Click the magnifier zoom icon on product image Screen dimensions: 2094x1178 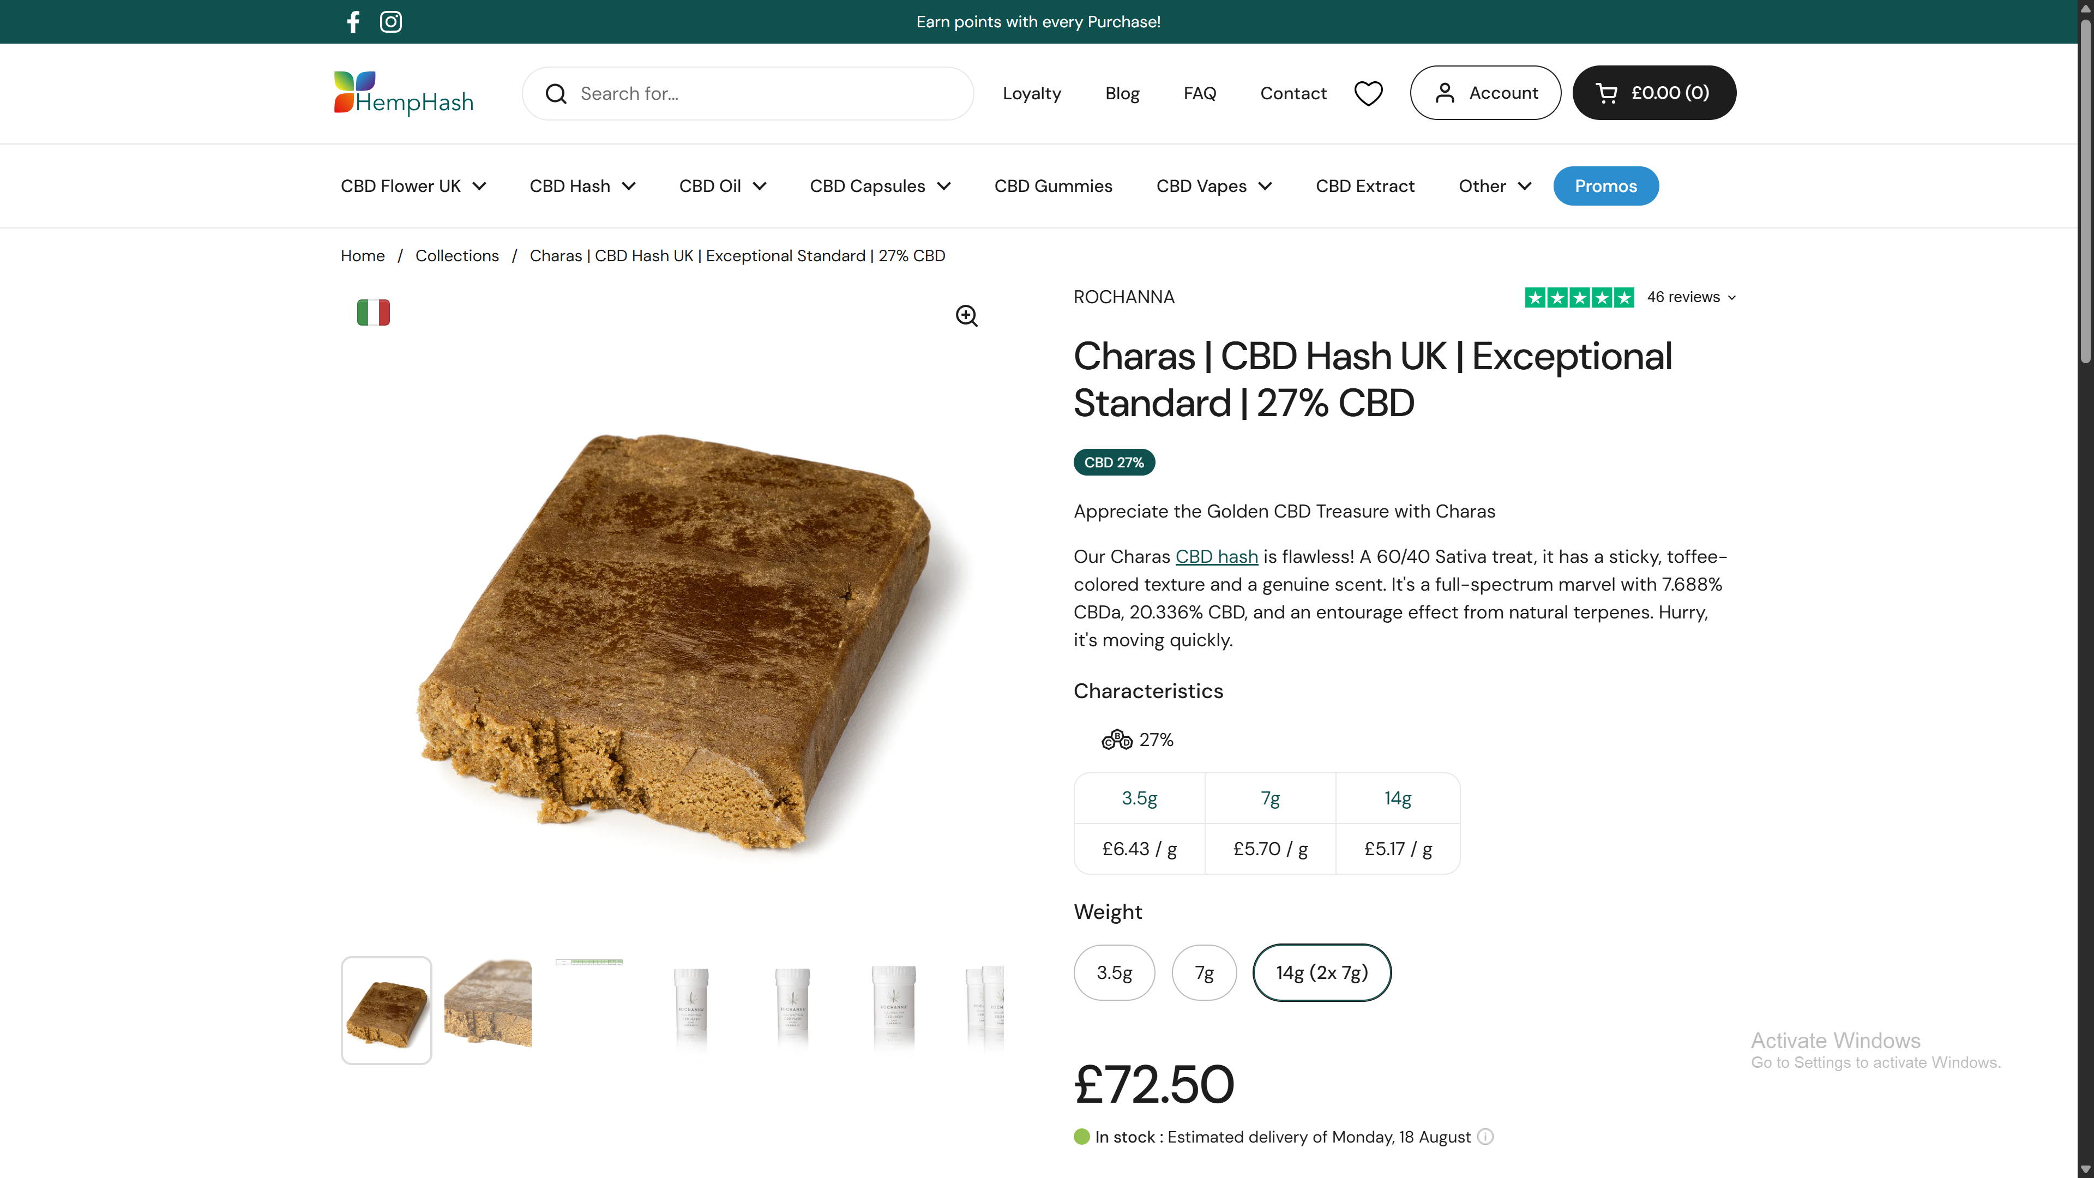pyautogui.click(x=966, y=315)
